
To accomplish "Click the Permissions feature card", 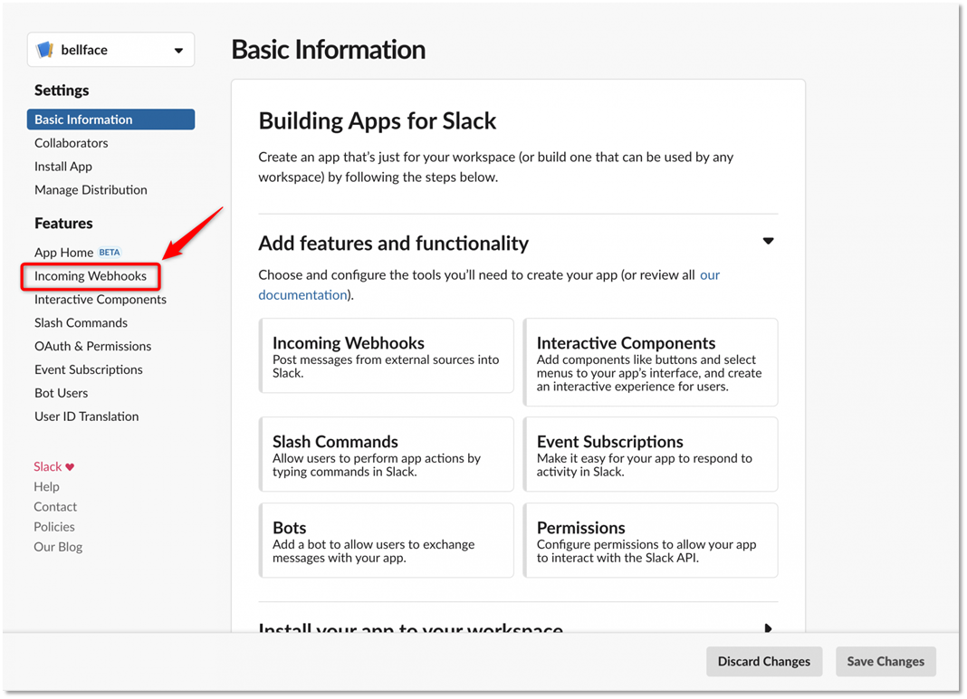I will click(650, 541).
